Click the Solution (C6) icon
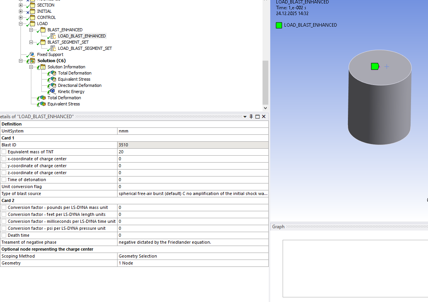Viewport: 428px width, 302px height. click(x=32, y=61)
